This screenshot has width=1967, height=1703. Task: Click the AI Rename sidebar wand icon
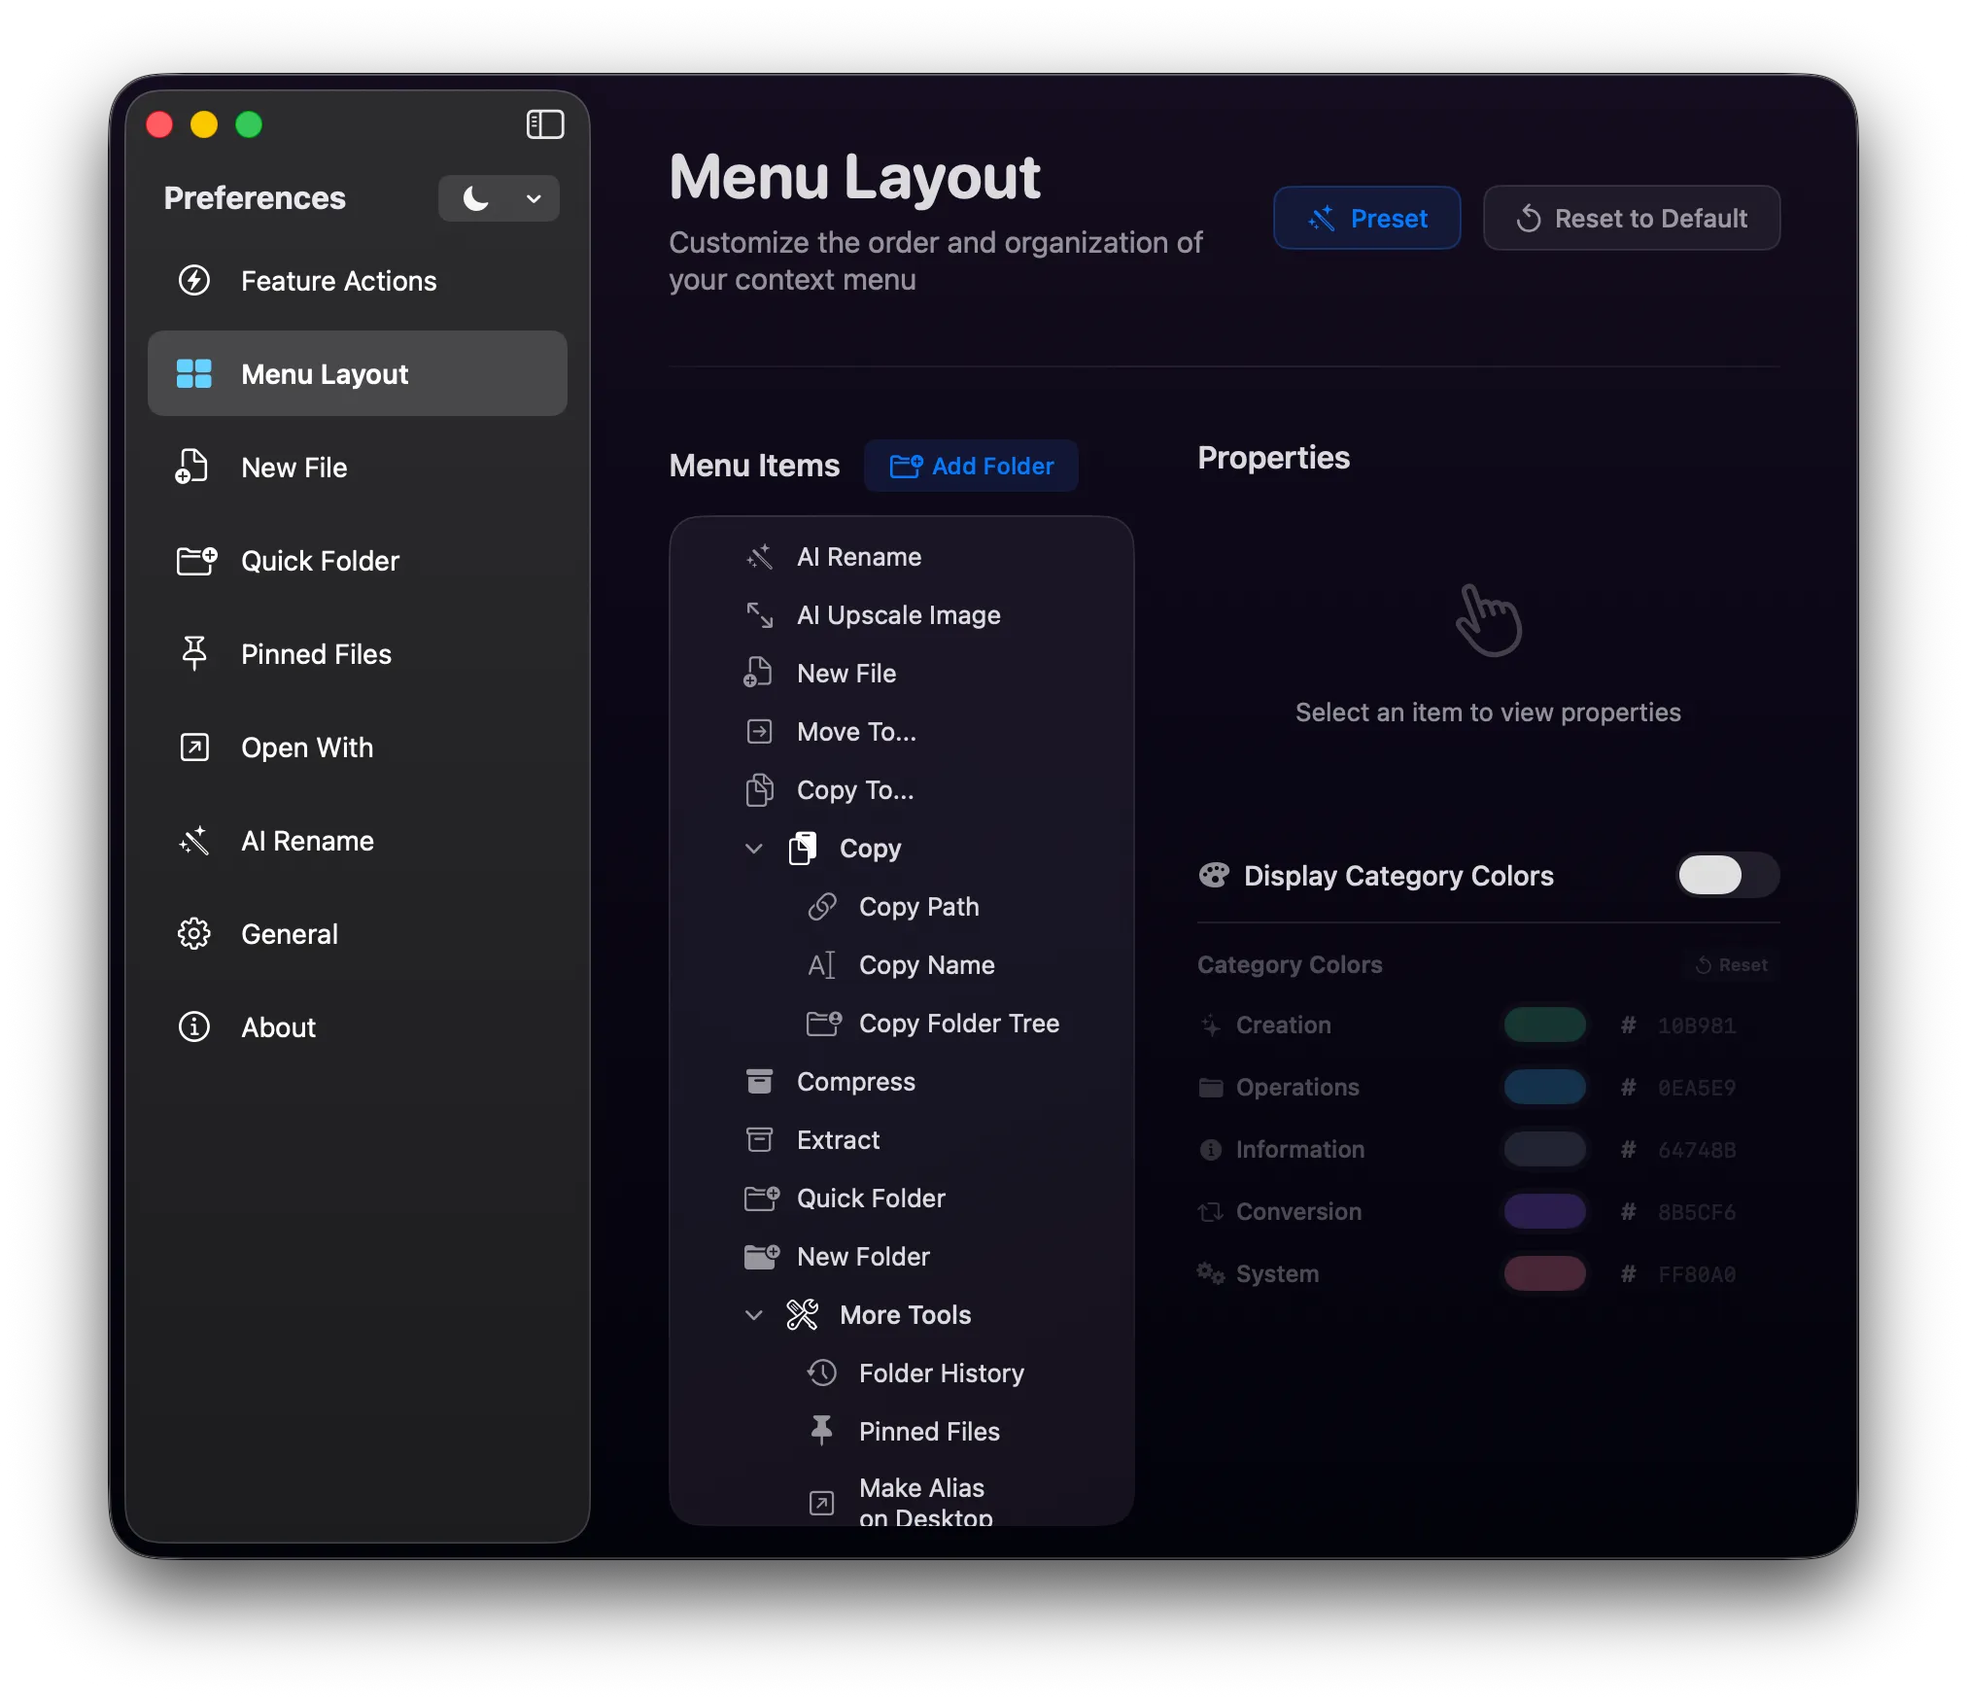194,841
